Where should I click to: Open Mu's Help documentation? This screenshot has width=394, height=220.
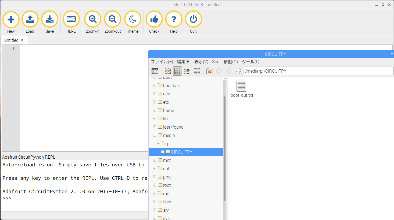(x=174, y=19)
